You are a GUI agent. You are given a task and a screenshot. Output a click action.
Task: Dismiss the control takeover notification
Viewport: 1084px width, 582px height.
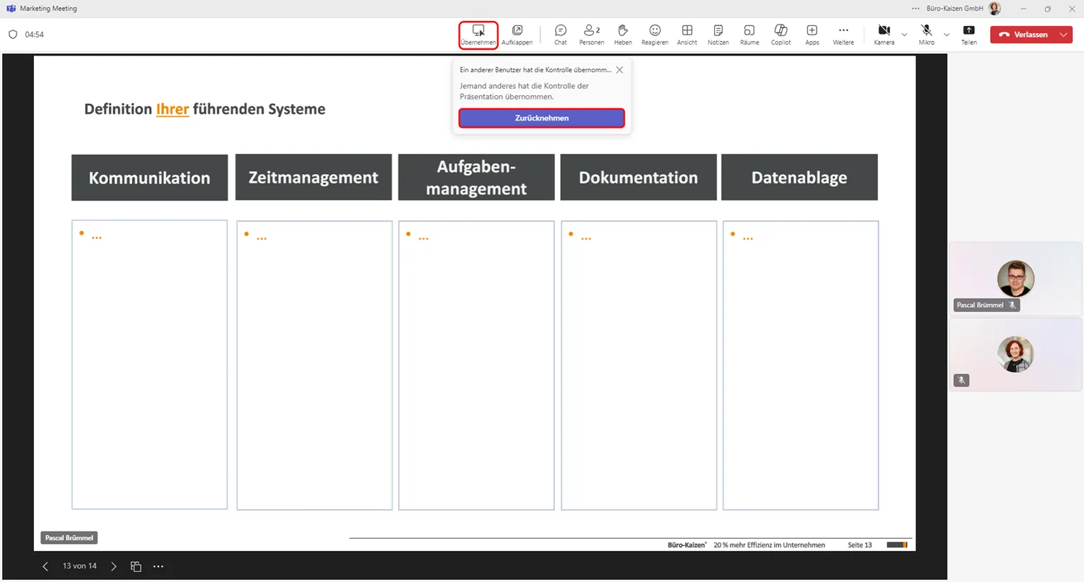619,70
